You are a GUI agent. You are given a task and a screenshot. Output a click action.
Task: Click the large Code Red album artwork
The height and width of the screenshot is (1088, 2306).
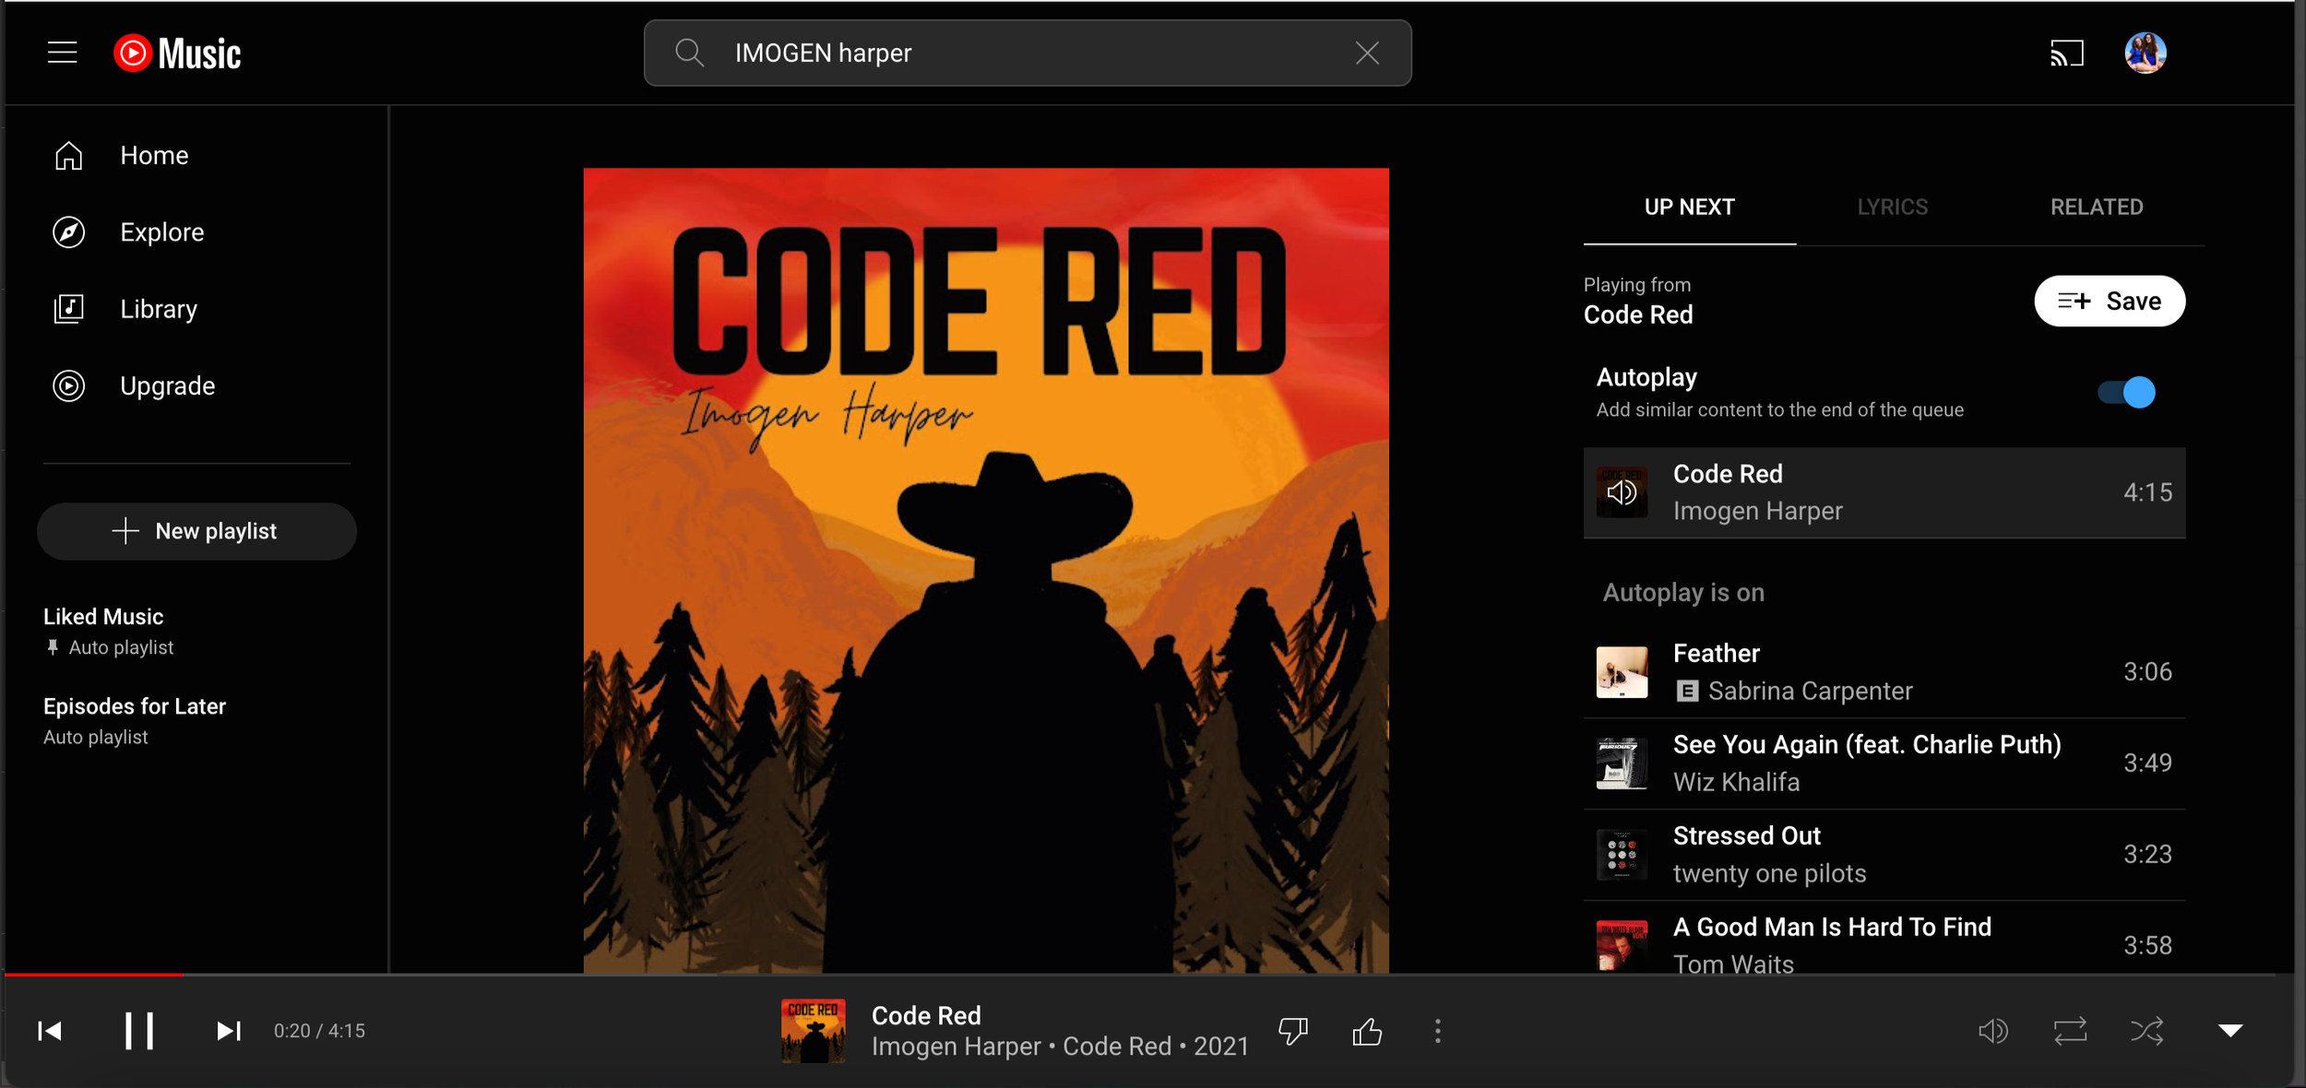(x=985, y=570)
